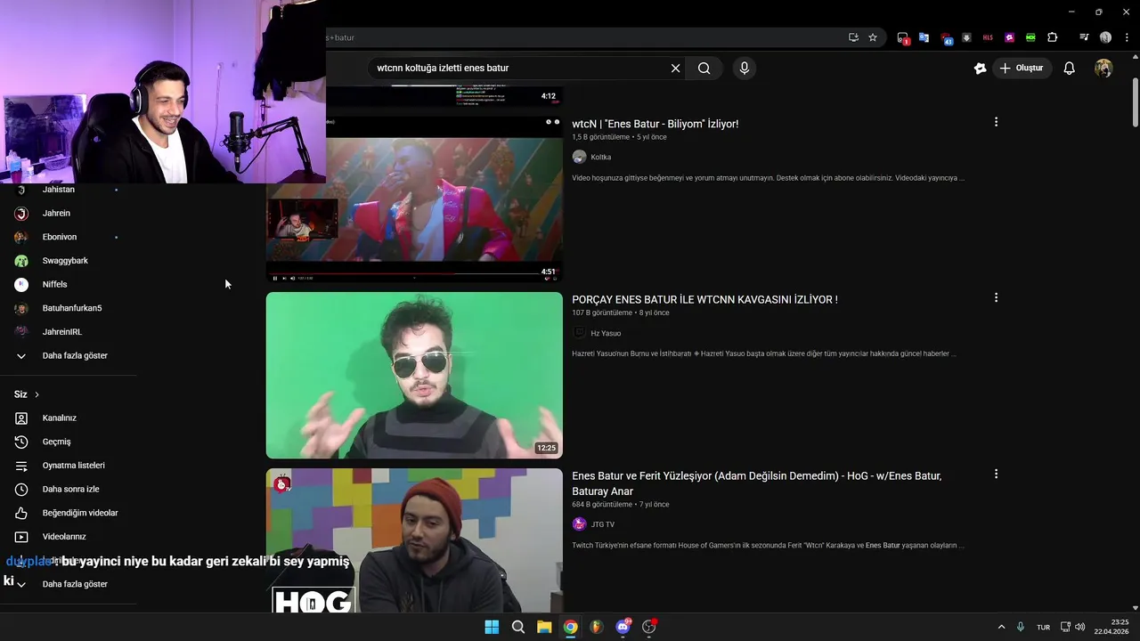1140x641 pixels.
Task: Click the Oluştur create button
Action: 1022,69
